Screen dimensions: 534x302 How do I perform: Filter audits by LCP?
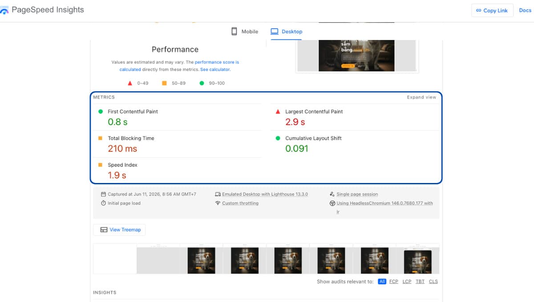click(407, 282)
